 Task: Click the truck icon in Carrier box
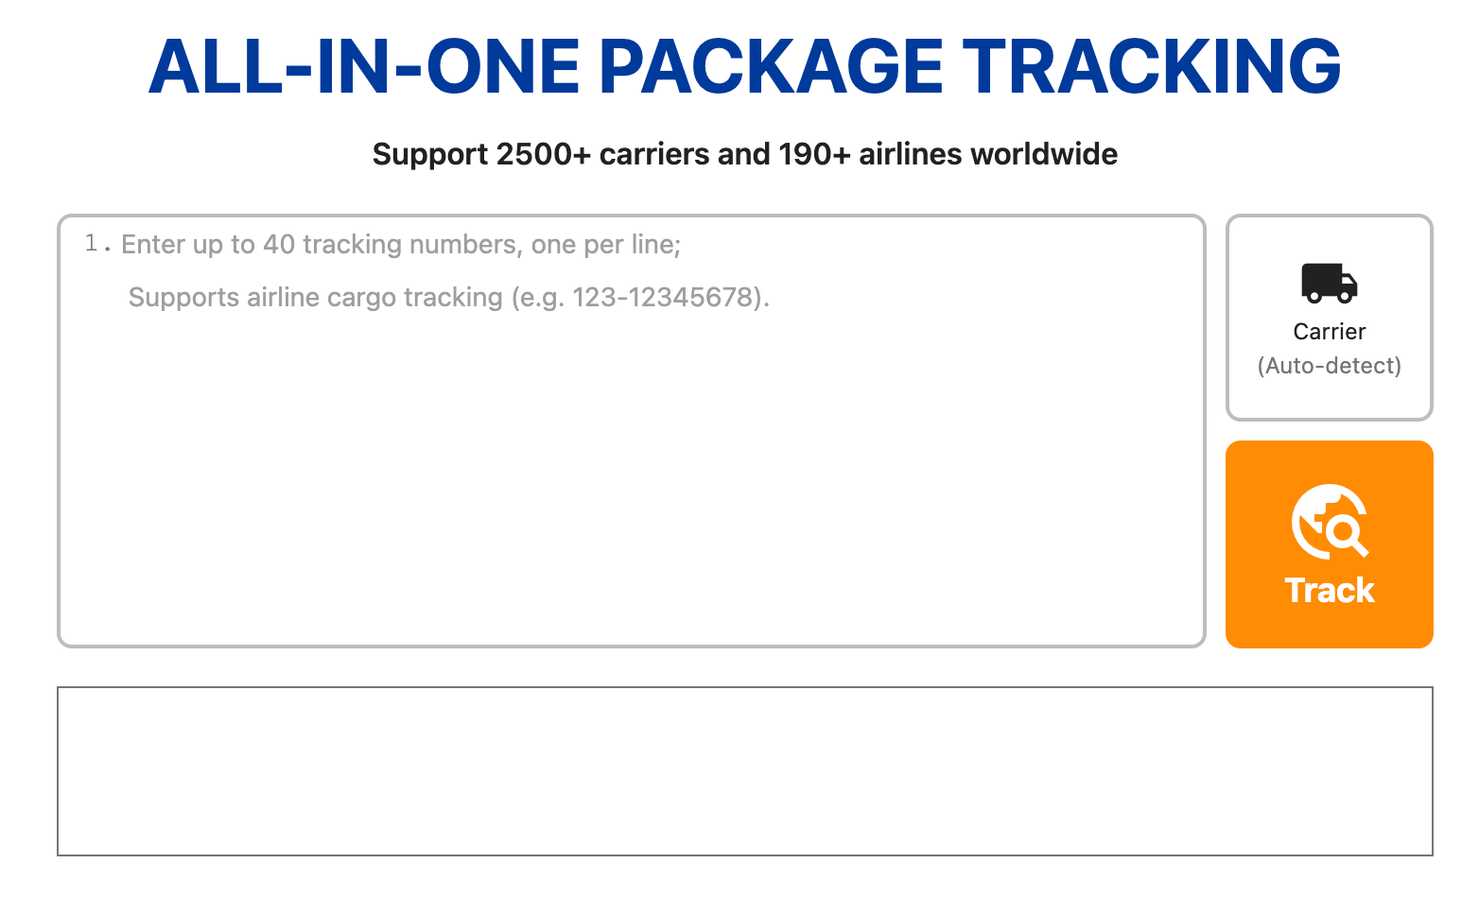pos(1329,283)
